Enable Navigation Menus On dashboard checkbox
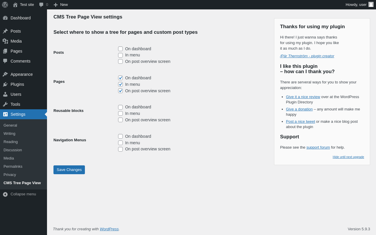Screen dimensions: 376x235 point(120,136)
